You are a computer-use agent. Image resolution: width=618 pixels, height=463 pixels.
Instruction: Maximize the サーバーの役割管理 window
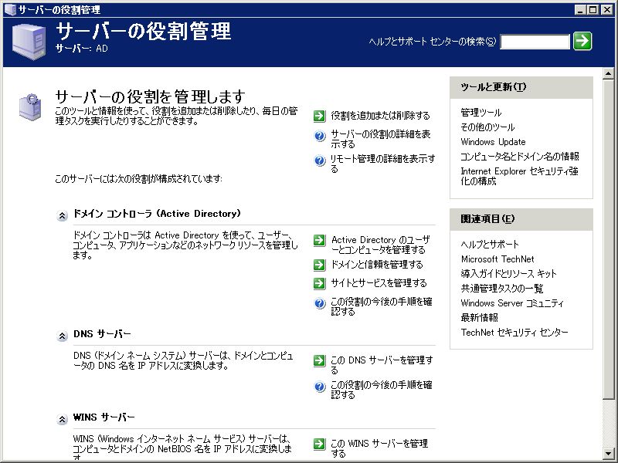(593, 10)
